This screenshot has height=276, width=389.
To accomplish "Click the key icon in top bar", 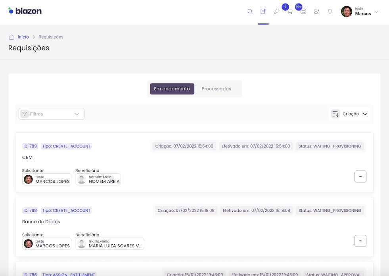I will click(277, 11).
